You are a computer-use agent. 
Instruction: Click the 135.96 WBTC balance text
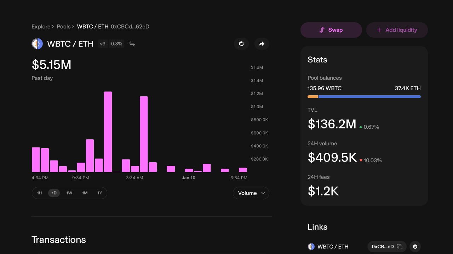[325, 88]
